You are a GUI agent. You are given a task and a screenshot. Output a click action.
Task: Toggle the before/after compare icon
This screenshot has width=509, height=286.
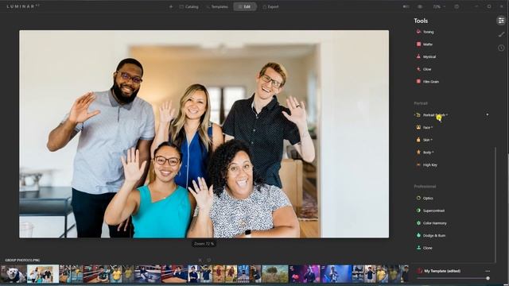click(406, 6)
